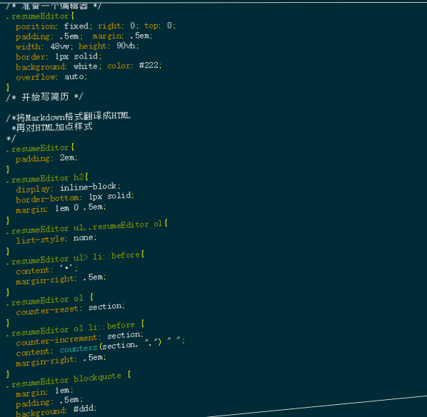Click the '2em' padding value
This screenshot has height=417, width=427.
tap(67, 158)
